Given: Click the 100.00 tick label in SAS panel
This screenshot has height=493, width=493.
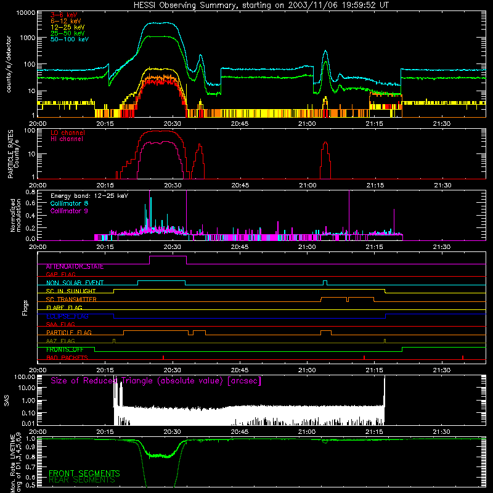Looking at the screenshot, I should pyautogui.click(x=25, y=377).
